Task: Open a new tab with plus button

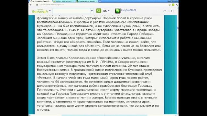Action: pos(100,1)
